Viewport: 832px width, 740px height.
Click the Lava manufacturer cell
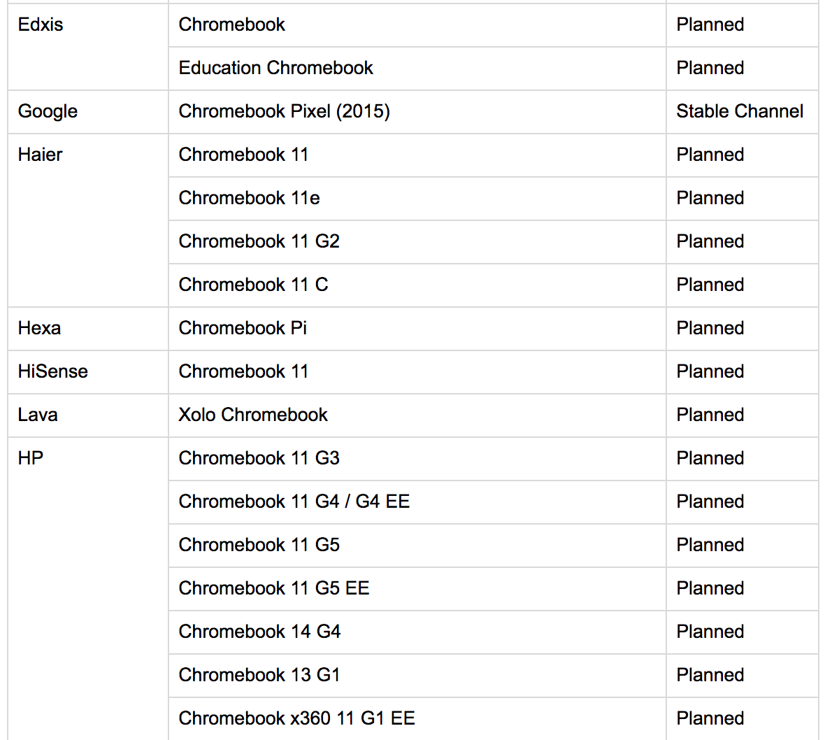(x=38, y=415)
